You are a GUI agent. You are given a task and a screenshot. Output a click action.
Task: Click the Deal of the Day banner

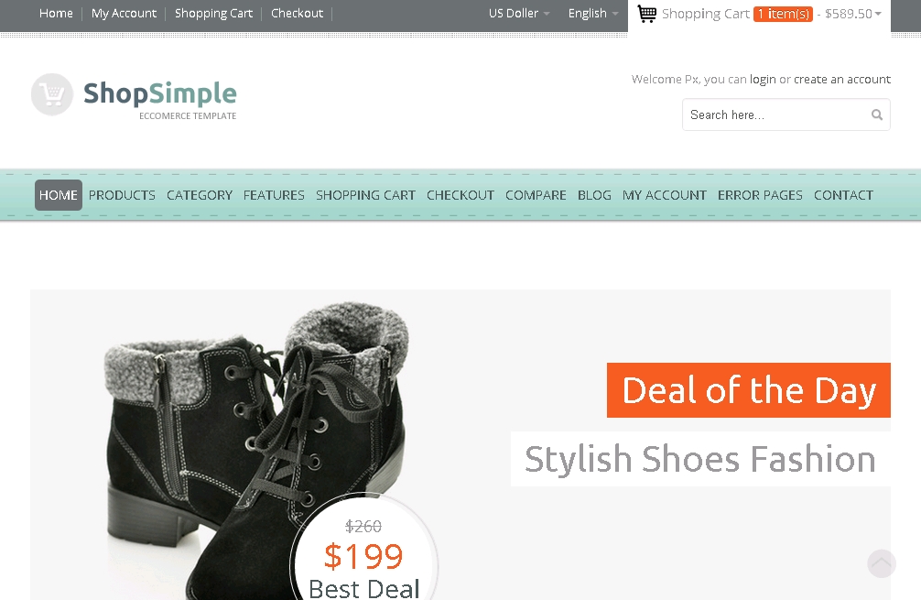click(x=748, y=390)
